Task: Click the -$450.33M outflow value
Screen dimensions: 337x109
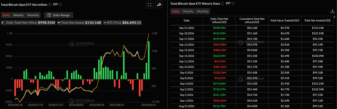Action: pyautogui.click(x=219, y=50)
